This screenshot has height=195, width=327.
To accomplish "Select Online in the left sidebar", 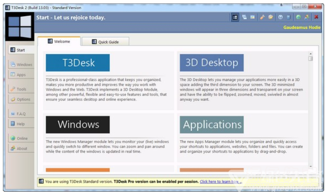I will click(21, 138).
